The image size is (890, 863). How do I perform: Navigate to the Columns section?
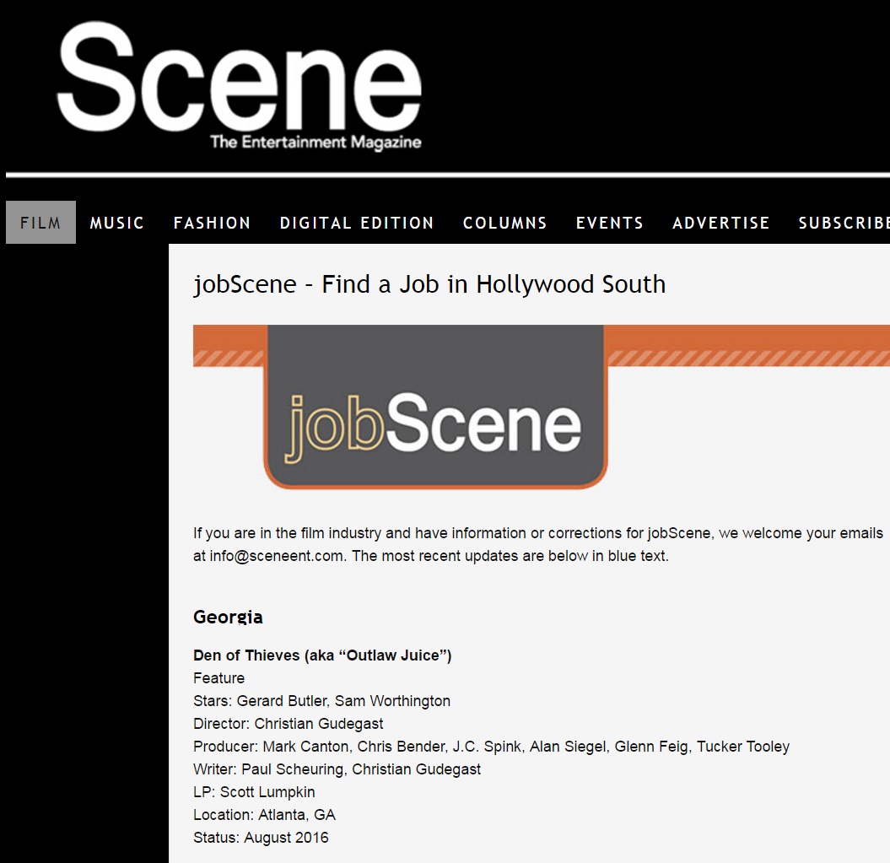(x=504, y=223)
